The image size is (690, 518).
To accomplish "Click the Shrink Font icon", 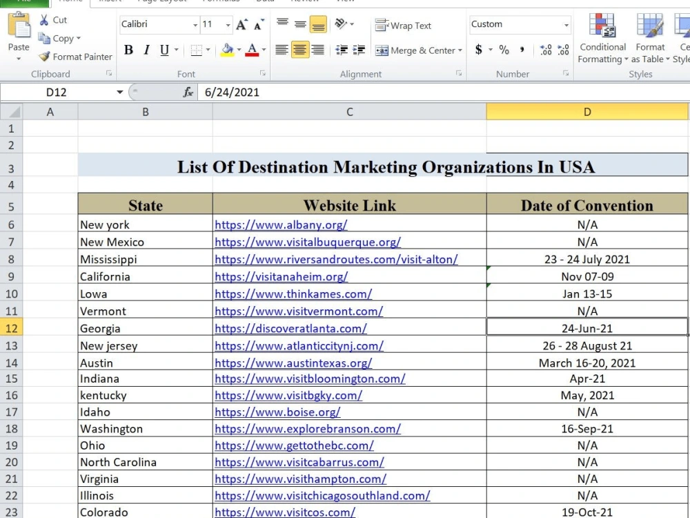I will (x=259, y=25).
